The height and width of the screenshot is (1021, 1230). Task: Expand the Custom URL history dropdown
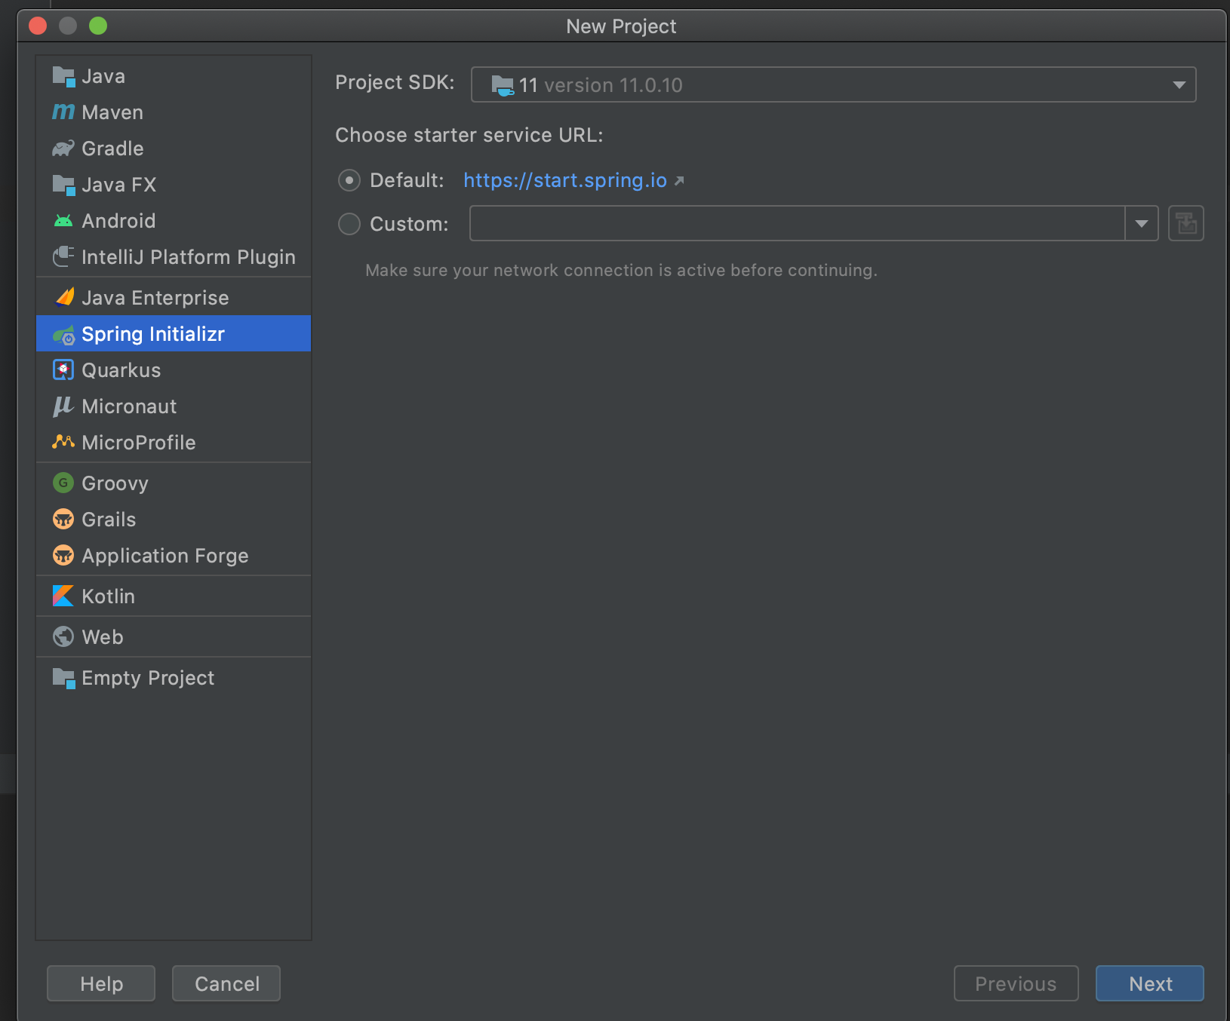pyautogui.click(x=1142, y=223)
